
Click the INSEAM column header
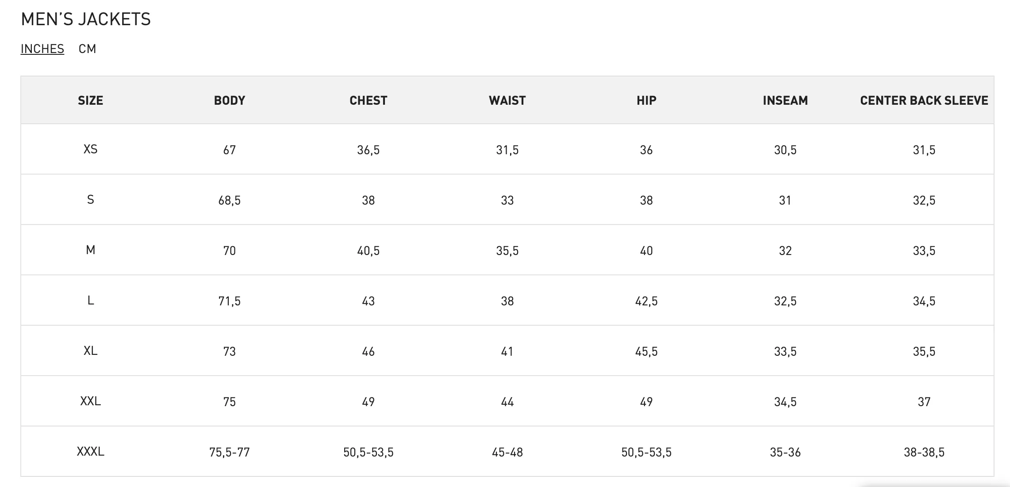(785, 100)
